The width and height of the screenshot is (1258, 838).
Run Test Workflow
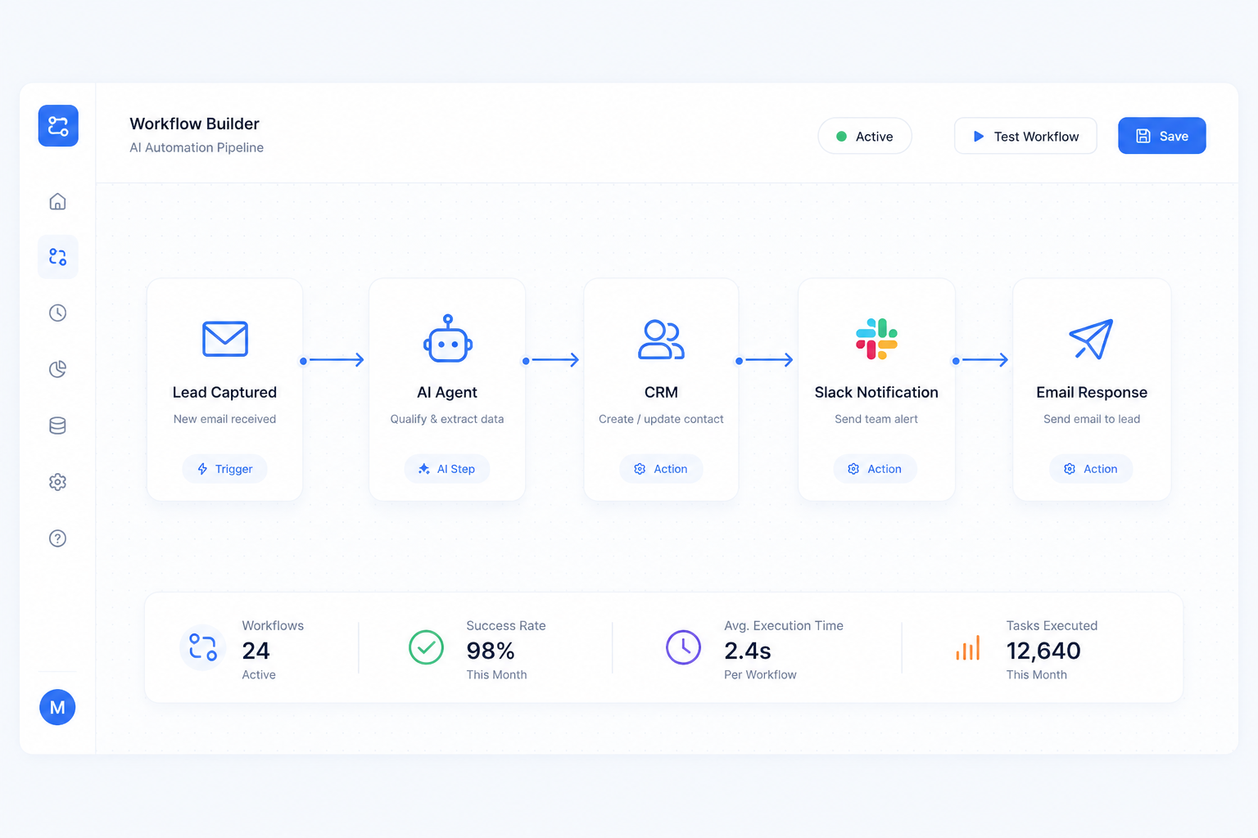pos(1025,136)
